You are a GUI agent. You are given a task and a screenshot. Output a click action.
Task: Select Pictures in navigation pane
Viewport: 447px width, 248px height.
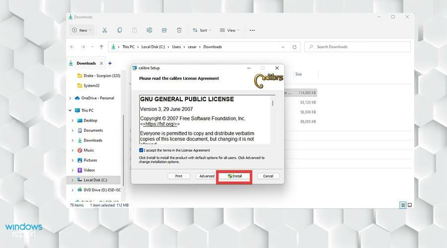(x=87, y=160)
